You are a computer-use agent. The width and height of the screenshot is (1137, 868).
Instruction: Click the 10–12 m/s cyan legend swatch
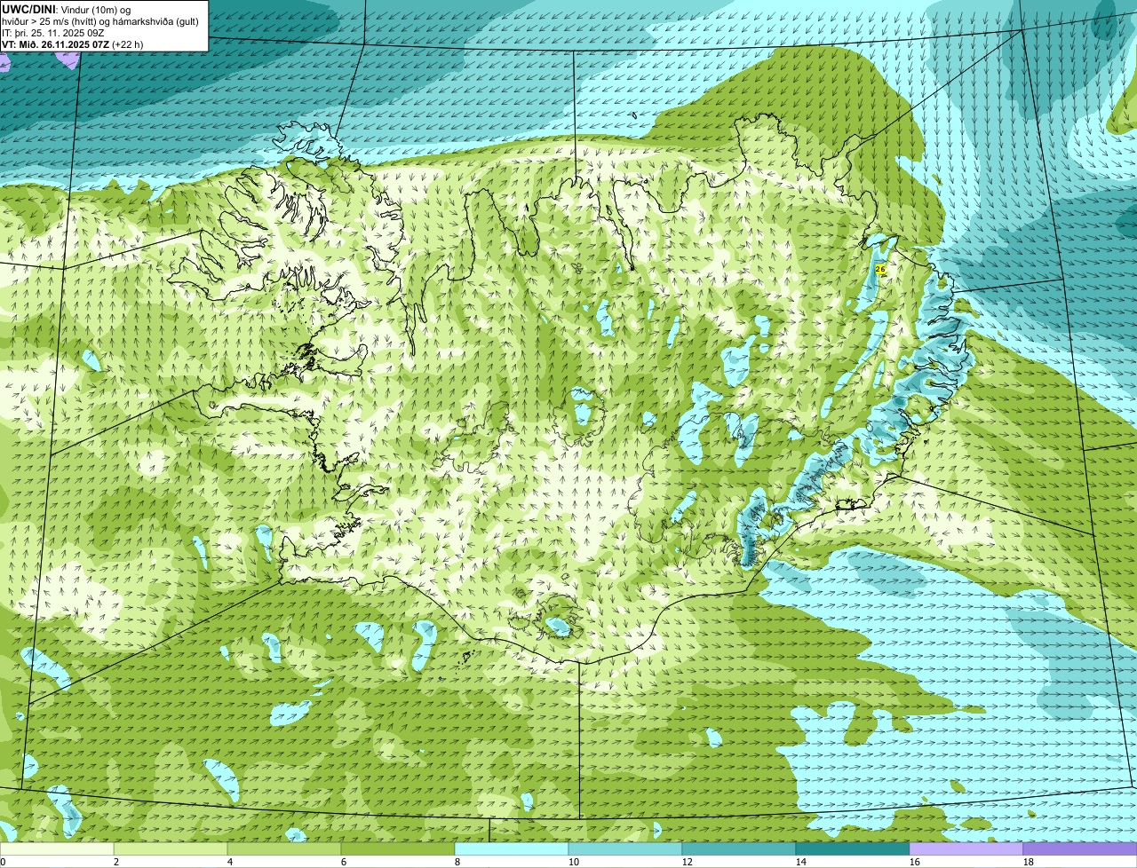coord(625,849)
